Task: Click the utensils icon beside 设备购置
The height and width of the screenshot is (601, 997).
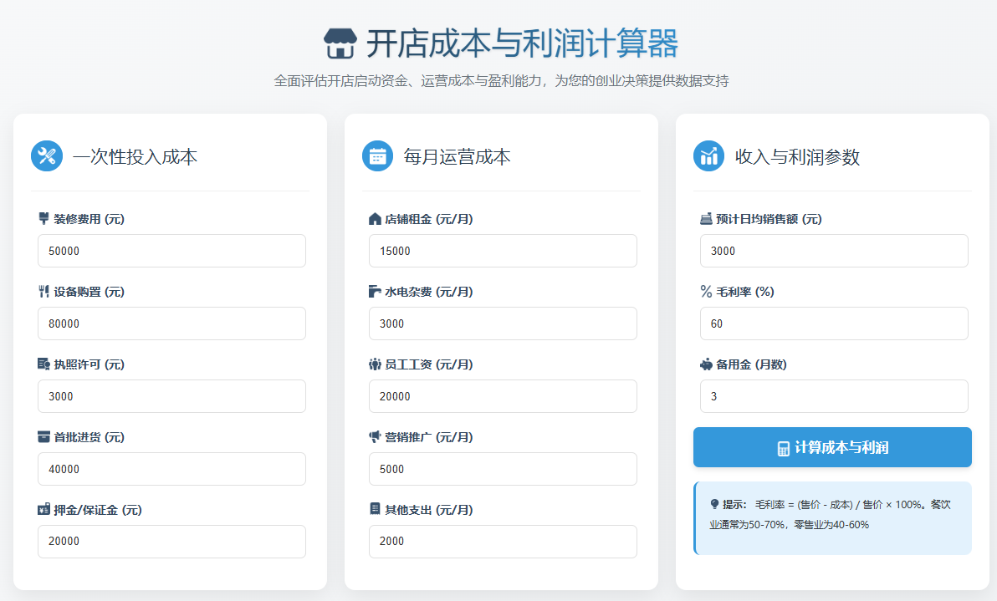Action: (43, 291)
